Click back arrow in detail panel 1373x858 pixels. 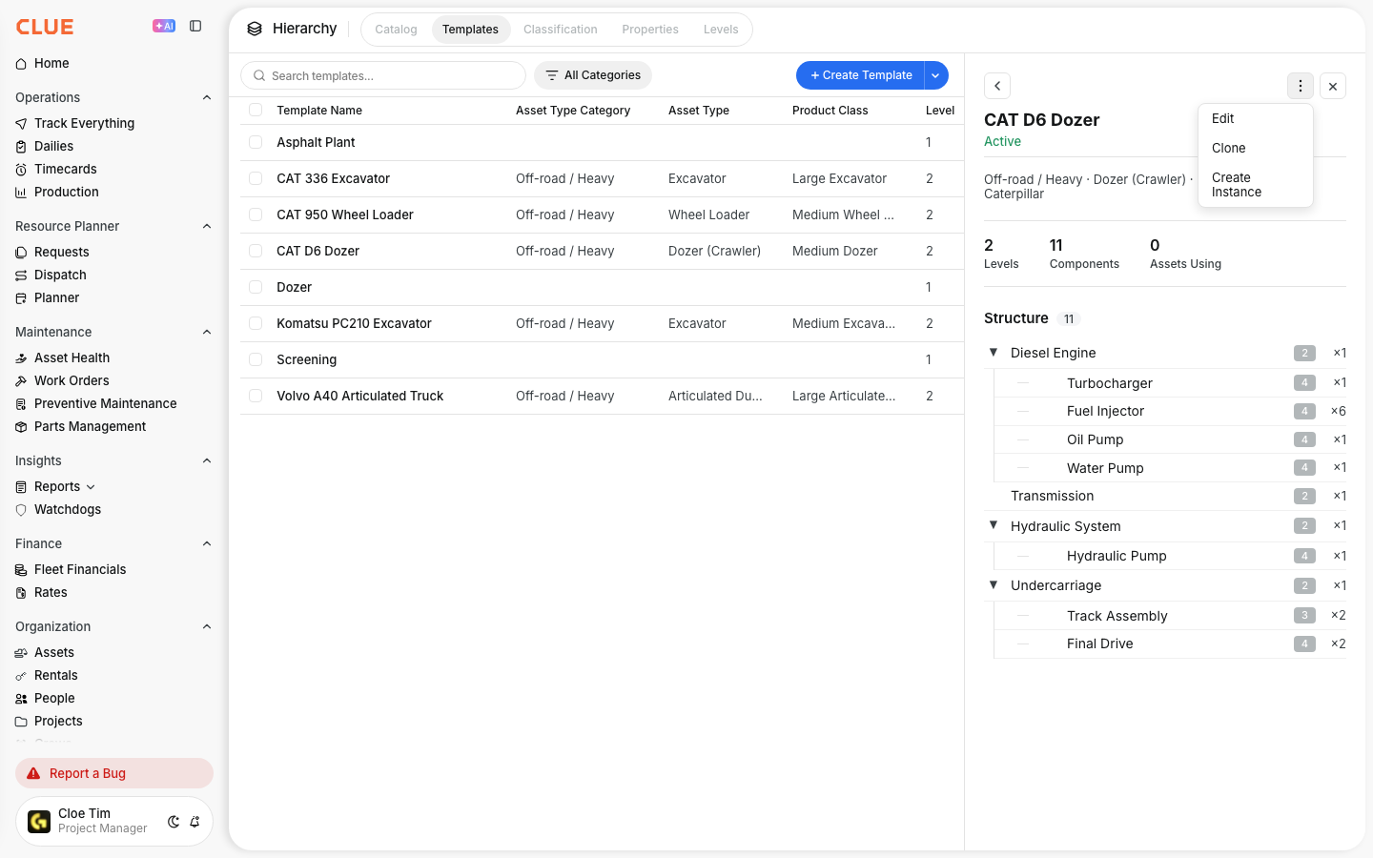(x=997, y=86)
